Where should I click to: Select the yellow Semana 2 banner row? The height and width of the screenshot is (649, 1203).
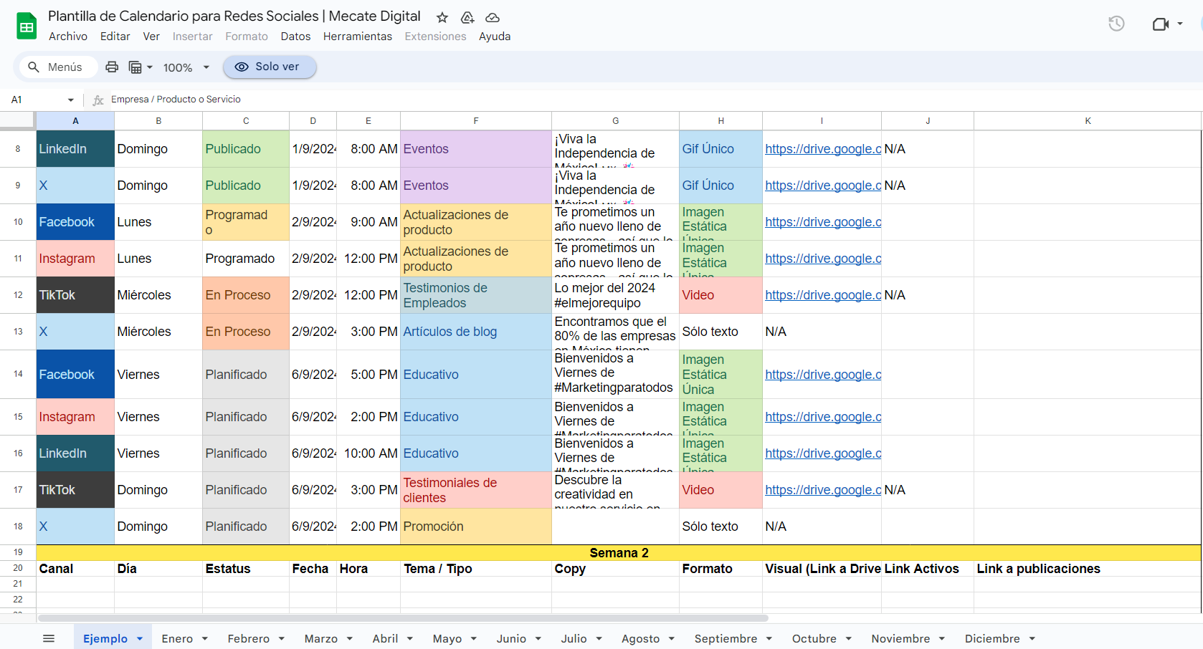click(618, 553)
